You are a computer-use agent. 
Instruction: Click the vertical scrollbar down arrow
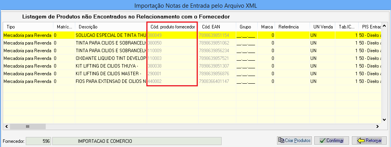coord(384,120)
